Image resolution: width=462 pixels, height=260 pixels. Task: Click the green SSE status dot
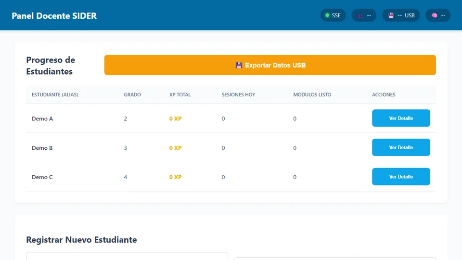coord(327,15)
